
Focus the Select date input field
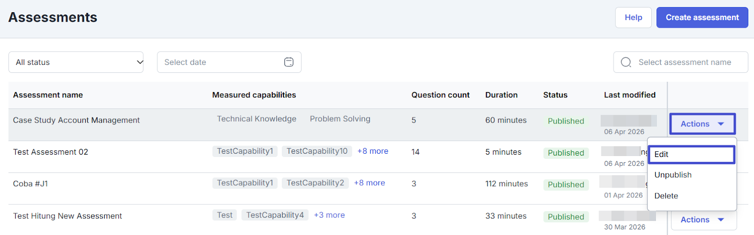(x=219, y=62)
